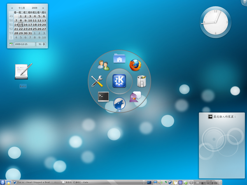
Task: Select day 25 in the calendar
Action: [35, 29]
